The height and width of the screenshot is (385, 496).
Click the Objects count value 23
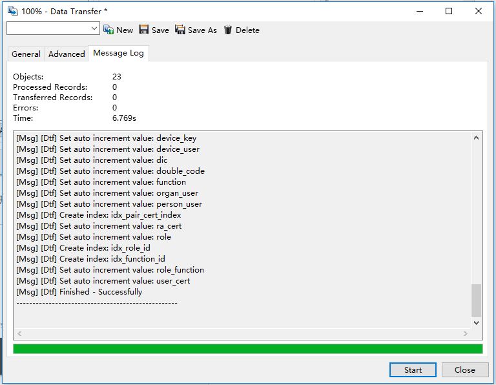[117, 77]
